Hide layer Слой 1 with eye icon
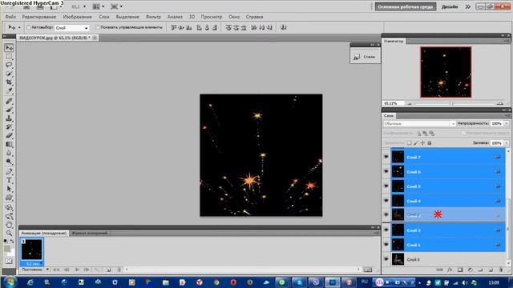The height and width of the screenshot is (288, 513). click(386, 245)
